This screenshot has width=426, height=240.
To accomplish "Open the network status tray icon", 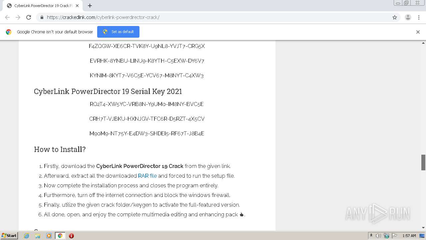I will pos(386,236).
